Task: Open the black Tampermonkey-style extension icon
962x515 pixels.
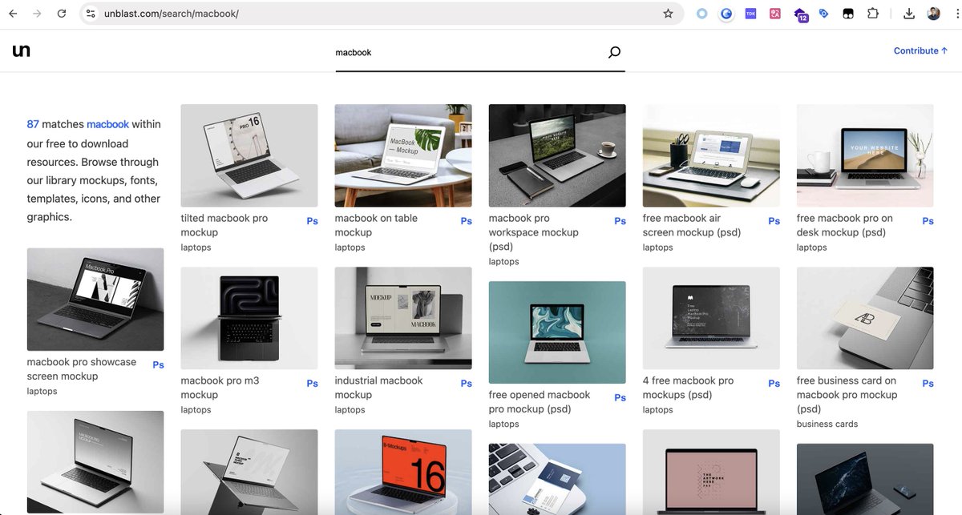Action: tap(847, 14)
